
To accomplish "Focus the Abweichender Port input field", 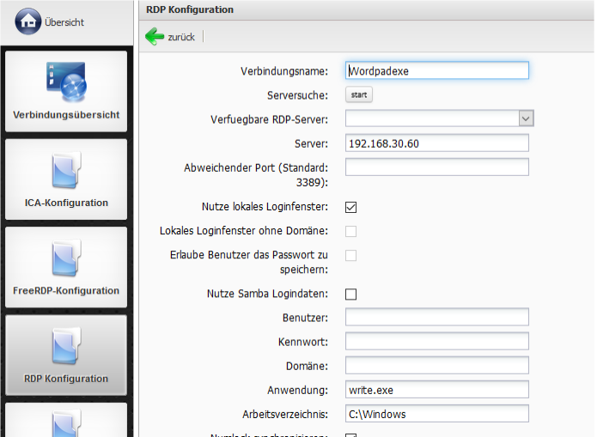I will 436,167.
